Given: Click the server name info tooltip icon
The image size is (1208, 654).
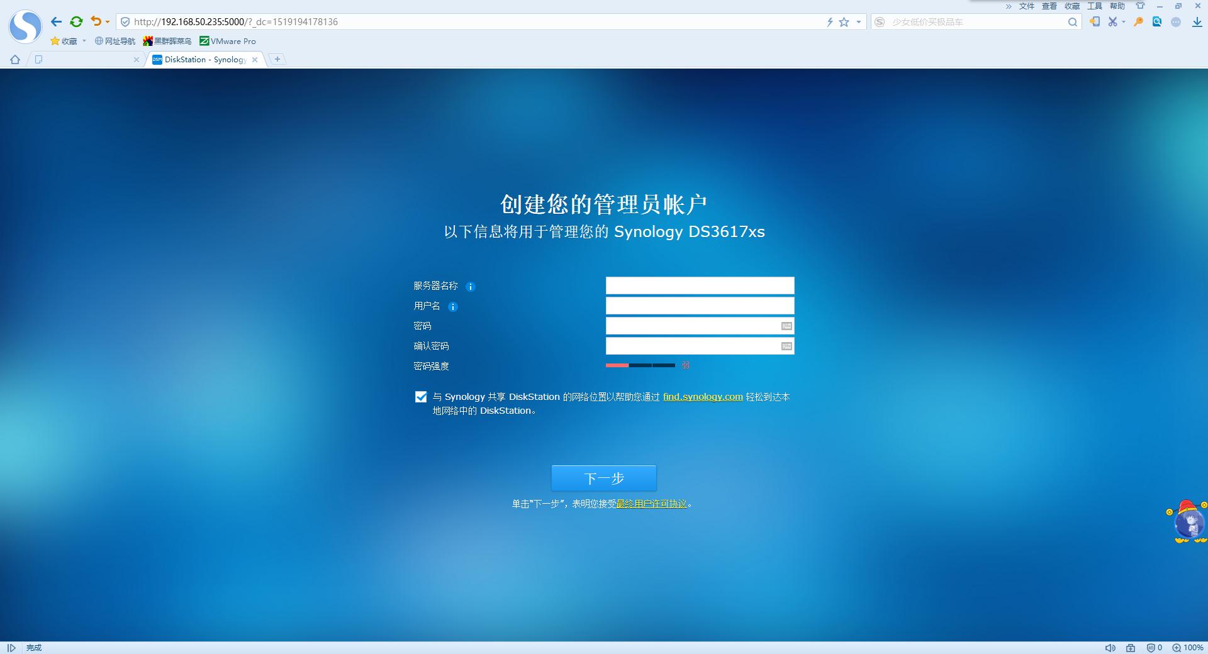Looking at the screenshot, I should coord(471,287).
